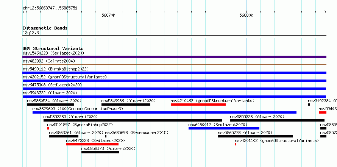Viewport: 337px width, 167px height.
Task: Open nsv5501897 (ByrskaBishop2022) label
Action: 80,125
